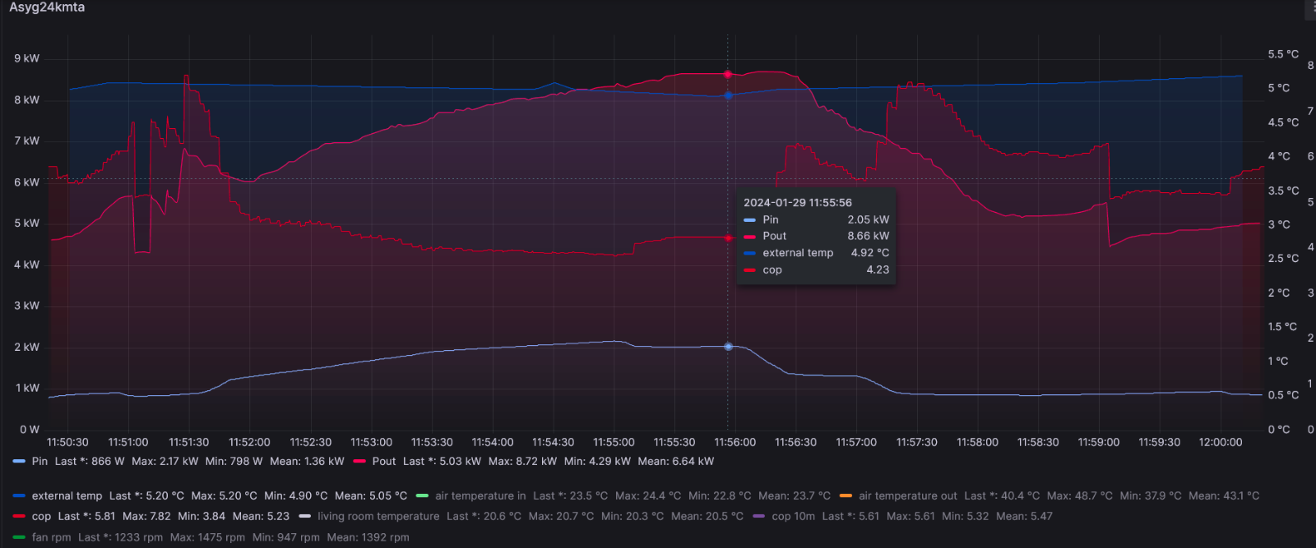The image size is (1316, 548).
Task: Click the 11:50:30 time axis label
Action: (67, 443)
